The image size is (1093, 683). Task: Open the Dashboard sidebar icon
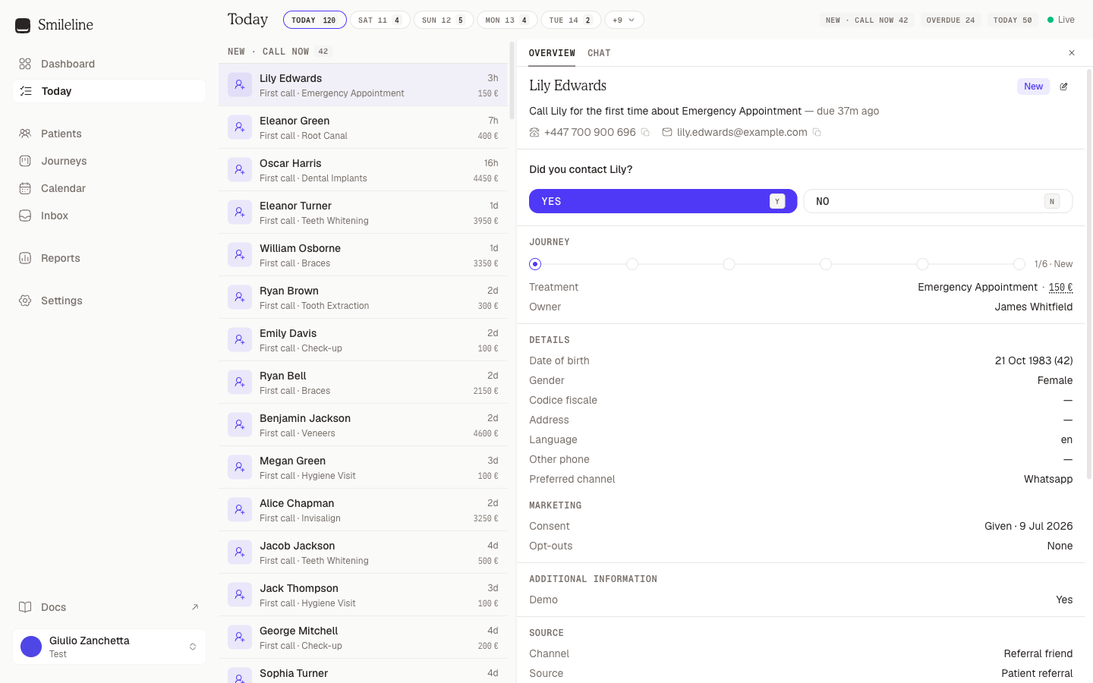25,64
